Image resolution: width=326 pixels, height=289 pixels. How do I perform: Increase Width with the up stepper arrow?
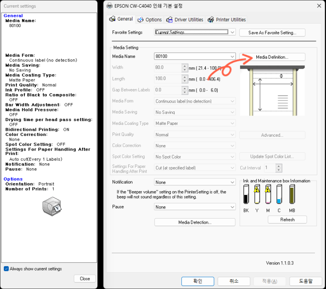pos(185,66)
